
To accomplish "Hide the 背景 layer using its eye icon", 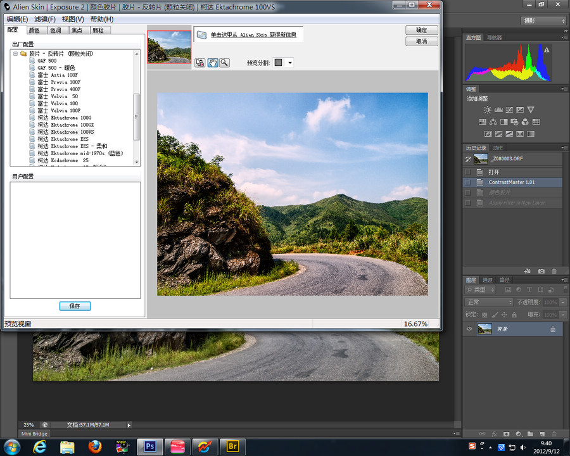I will (469, 329).
